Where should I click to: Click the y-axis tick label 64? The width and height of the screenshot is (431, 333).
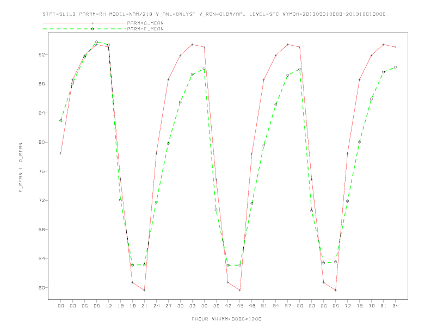(41, 258)
